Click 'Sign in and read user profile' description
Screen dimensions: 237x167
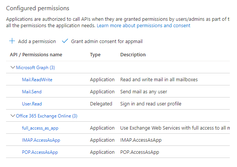coord(151,104)
